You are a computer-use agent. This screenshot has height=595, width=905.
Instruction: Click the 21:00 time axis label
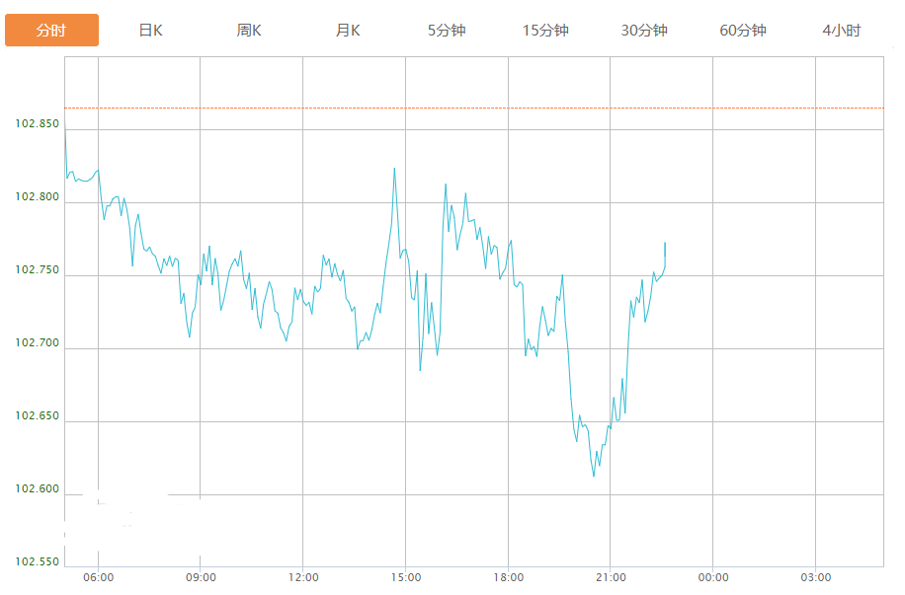tap(611, 578)
